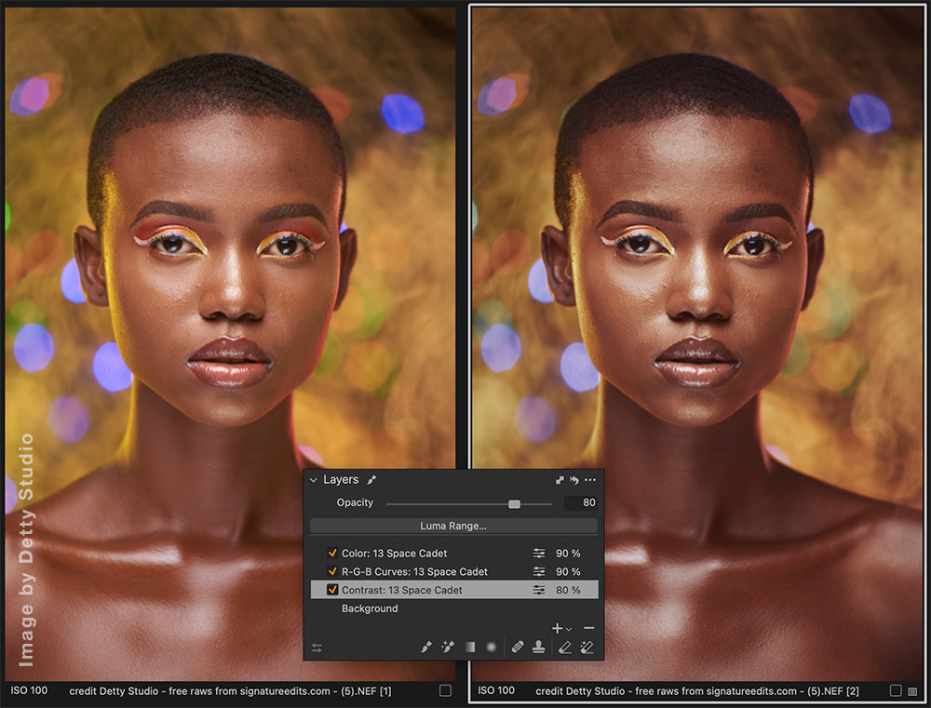
Task: Open the add layer plus dropdown
Action: [x=560, y=629]
